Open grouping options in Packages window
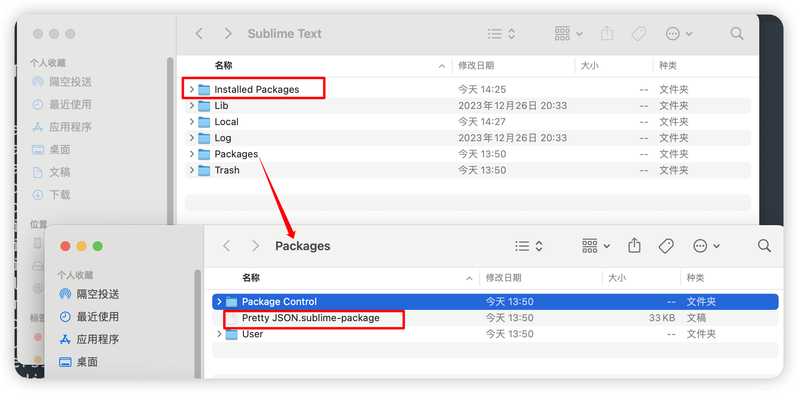Screen dimensions: 798x393 point(595,246)
